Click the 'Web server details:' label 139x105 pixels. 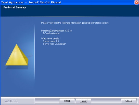pos(50,38)
